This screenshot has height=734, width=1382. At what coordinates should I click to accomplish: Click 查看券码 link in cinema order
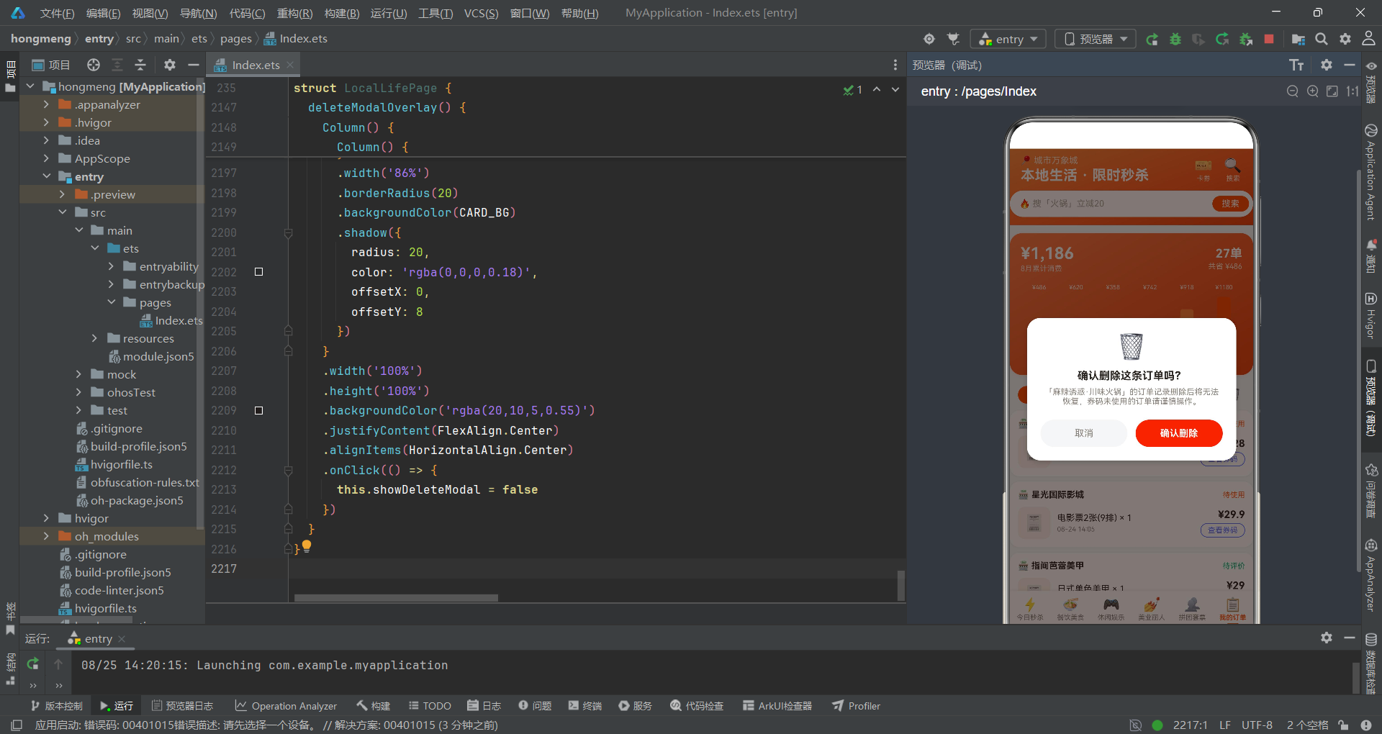coord(1222,530)
